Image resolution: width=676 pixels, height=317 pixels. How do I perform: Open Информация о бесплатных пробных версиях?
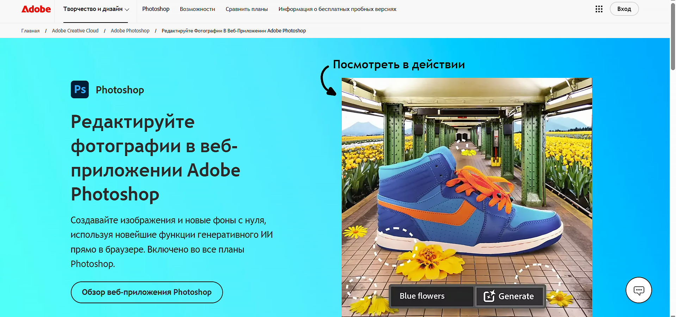click(337, 9)
